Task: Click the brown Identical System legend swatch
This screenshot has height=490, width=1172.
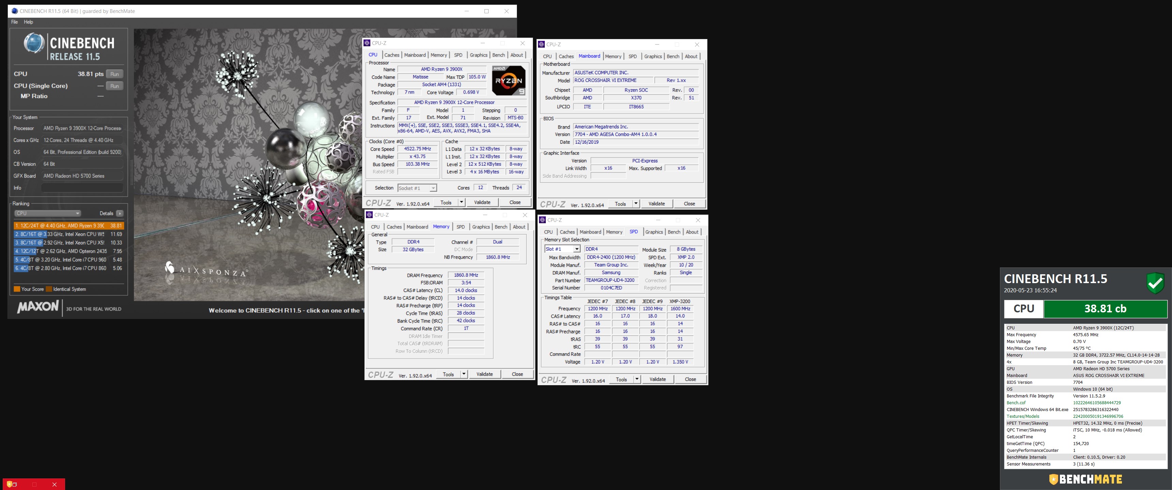Action: click(x=49, y=289)
